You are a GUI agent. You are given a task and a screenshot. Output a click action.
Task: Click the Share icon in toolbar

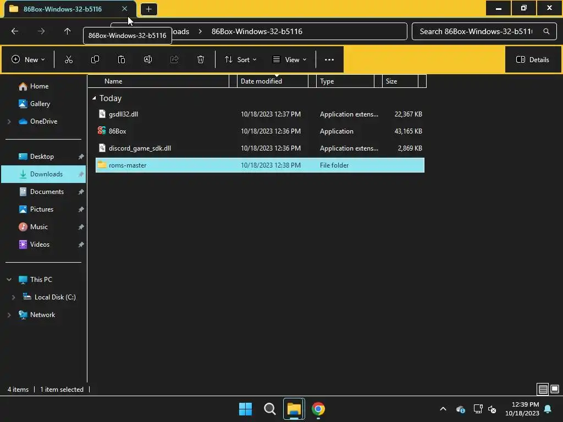click(x=174, y=59)
